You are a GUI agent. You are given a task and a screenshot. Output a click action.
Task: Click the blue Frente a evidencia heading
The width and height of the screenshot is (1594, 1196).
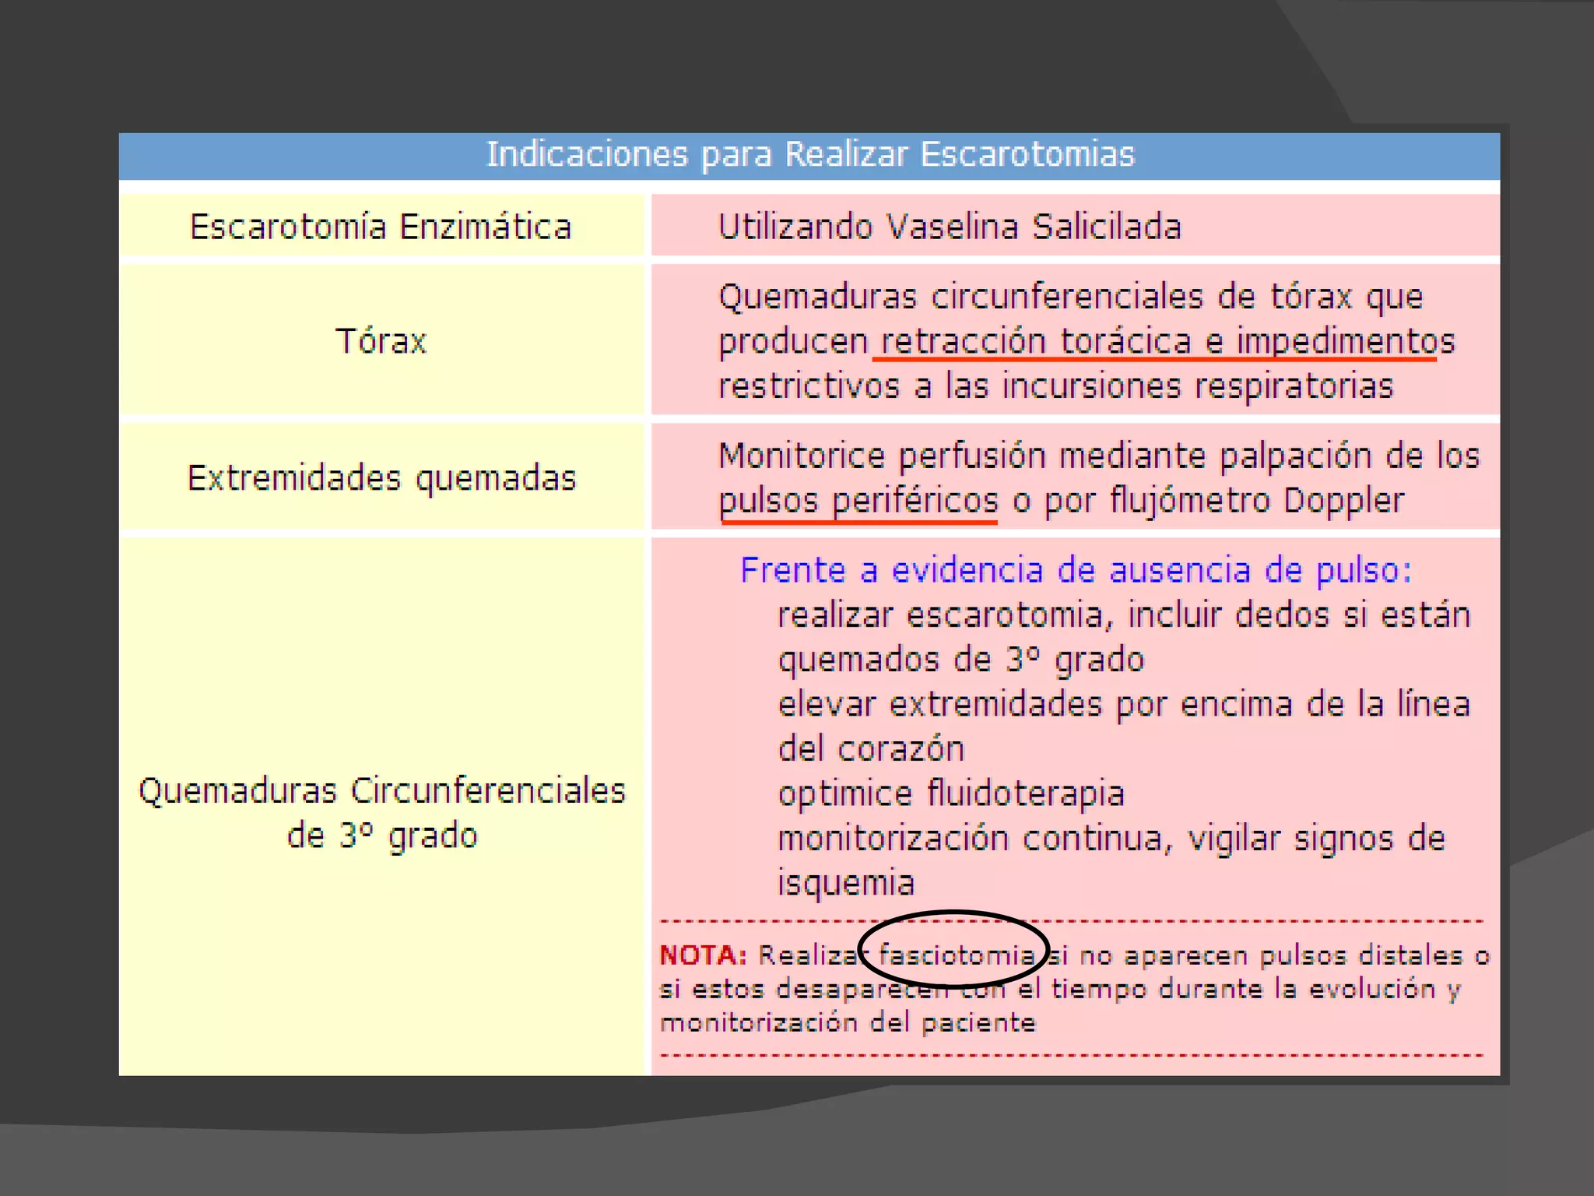[1076, 570]
